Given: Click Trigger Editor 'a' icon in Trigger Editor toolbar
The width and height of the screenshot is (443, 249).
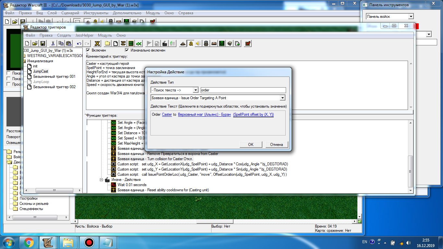Looking at the screenshot, I should coord(191,43).
